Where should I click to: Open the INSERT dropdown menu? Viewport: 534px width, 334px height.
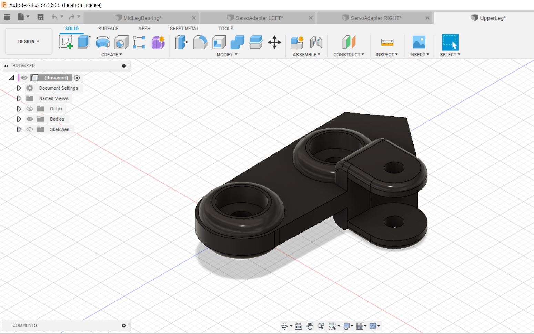[x=420, y=55]
